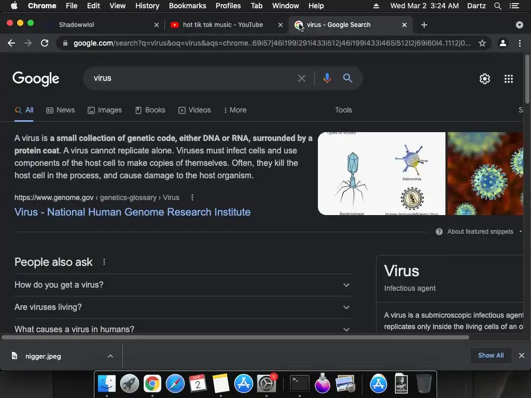Click the About featured snippets help icon
Viewport: 531px width, 398px height.
[439, 232]
